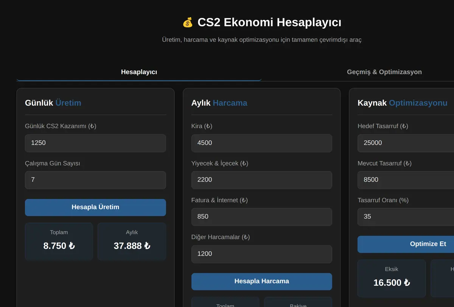The width and height of the screenshot is (454, 307).
Task: Click the subtitle about çevrimdışı araç
Action: (x=262, y=40)
